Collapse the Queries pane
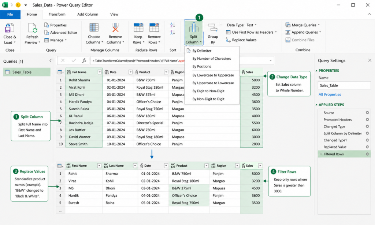 (51, 60)
